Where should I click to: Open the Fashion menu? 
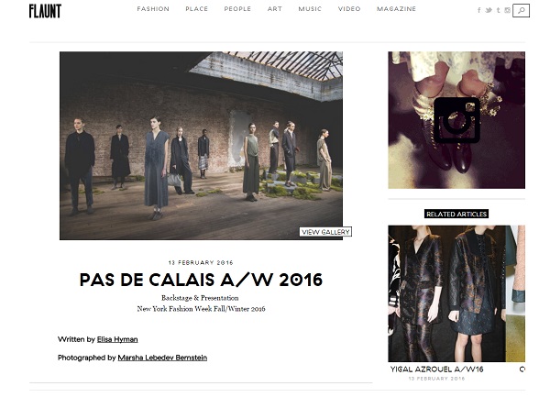[153, 9]
